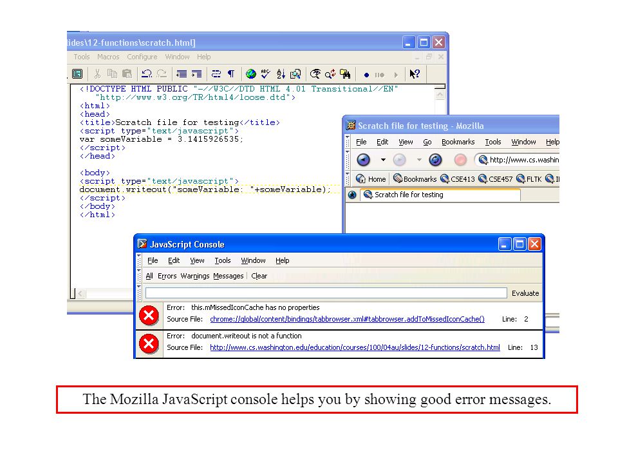Open Mozilla's File menu
Viewport: 618px width, 464px height.
[361, 142]
